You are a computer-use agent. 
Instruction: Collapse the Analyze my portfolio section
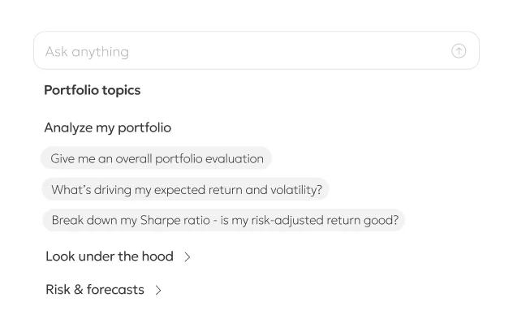pyautogui.click(x=107, y=127)
